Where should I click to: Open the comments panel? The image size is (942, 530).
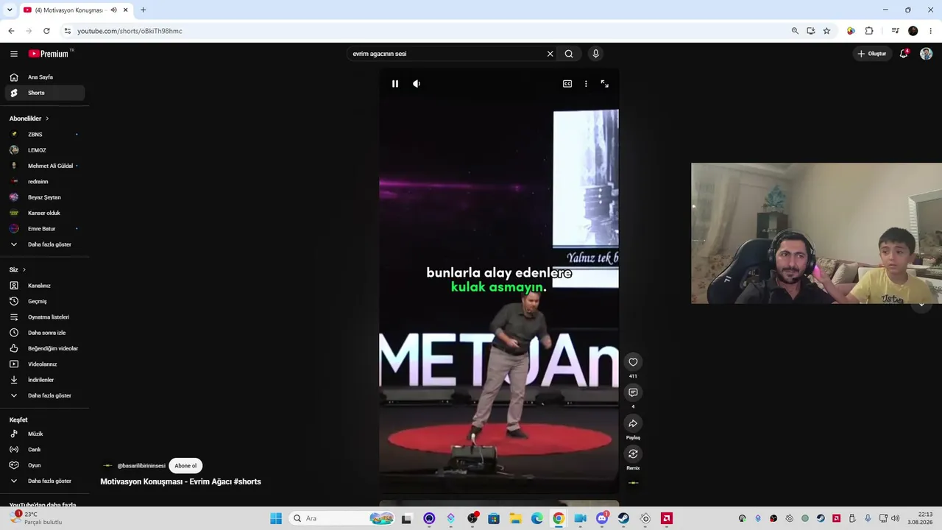[x=633, y=392]
